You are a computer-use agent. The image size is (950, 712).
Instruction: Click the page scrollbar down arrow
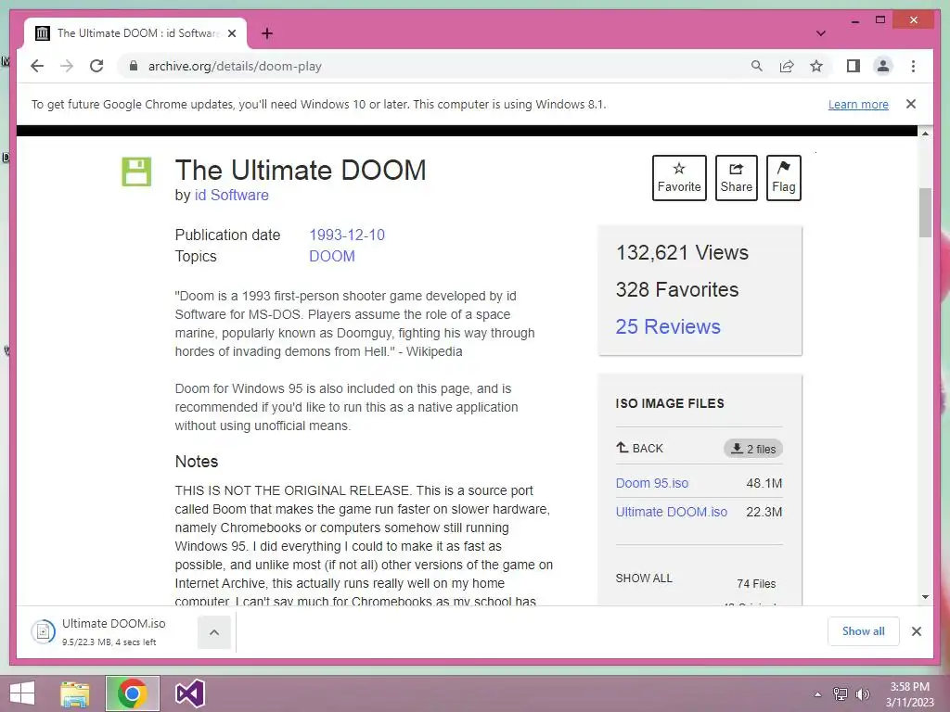(x=925, y=597)
